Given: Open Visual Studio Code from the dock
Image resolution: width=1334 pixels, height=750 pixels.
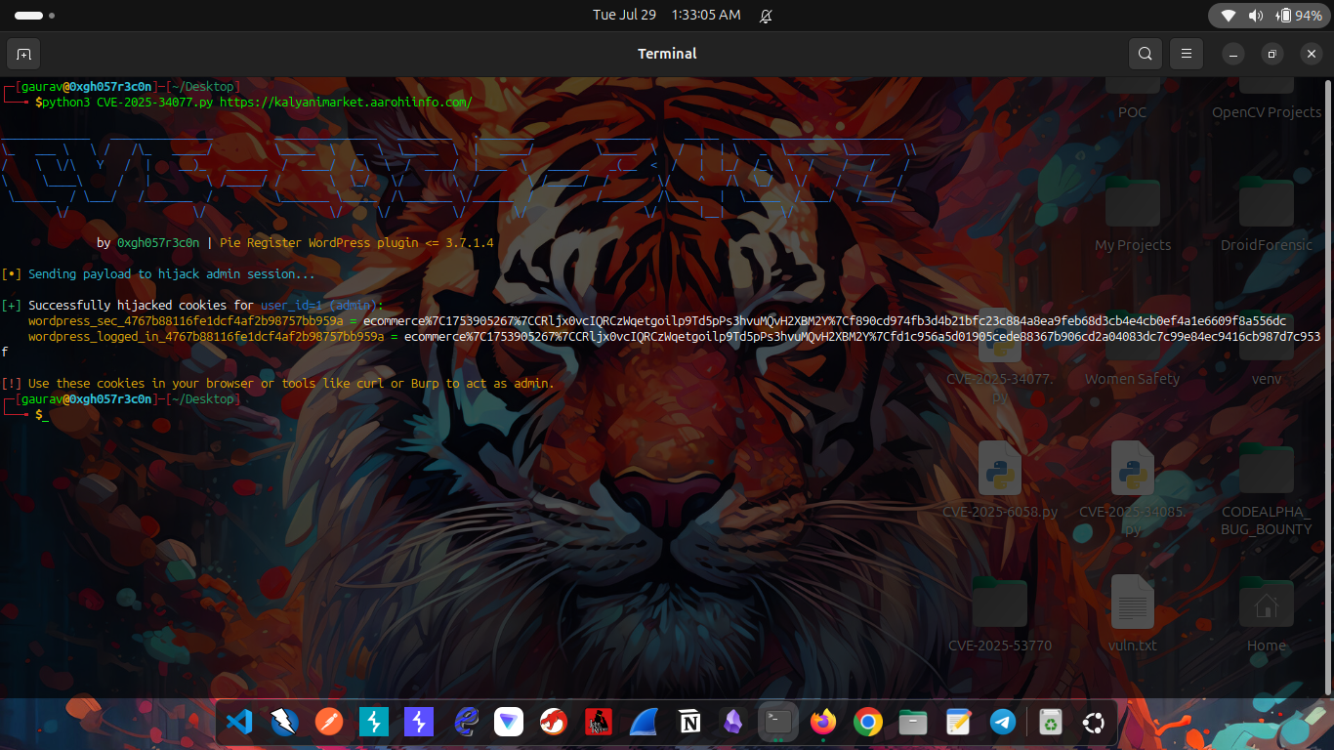Looking at the screenshot, I should pos(239,722).
